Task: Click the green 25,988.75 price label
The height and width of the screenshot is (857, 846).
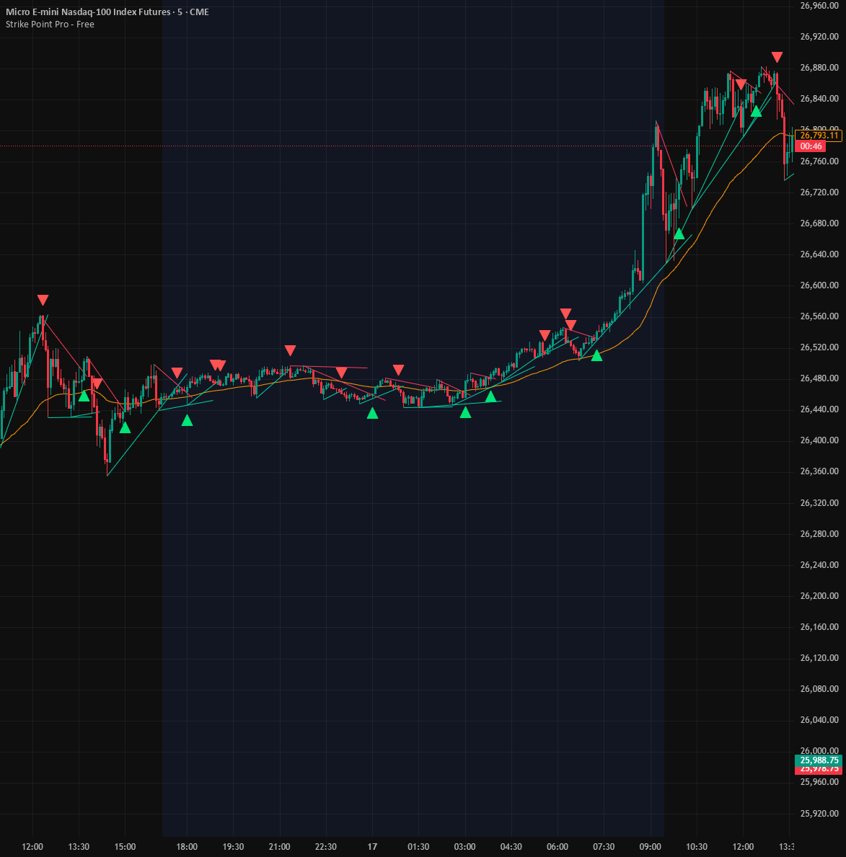Action: [x=819, y=760]
